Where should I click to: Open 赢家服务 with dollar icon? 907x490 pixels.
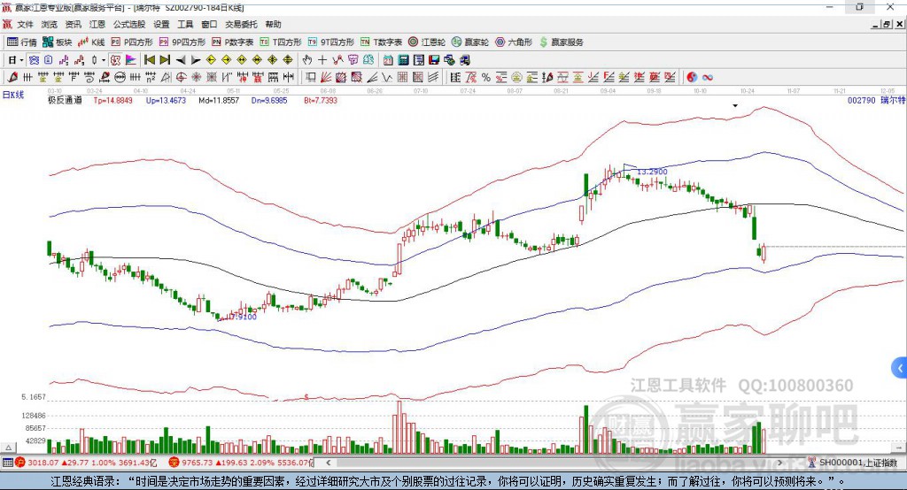(x=561, y=42)
